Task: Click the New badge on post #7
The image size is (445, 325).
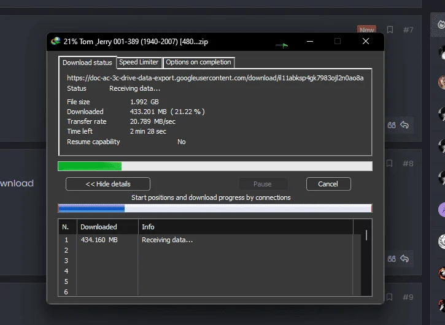Action: (x=366, y=29)
